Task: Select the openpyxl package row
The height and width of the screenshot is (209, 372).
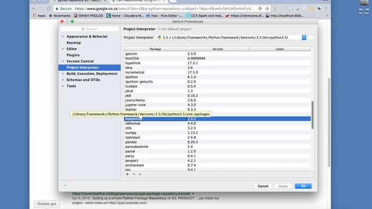Action: [217, 138]
